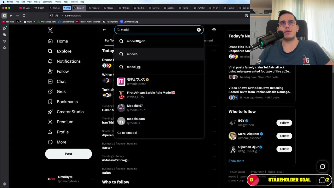Open more options beside Today's News header

click(214, 50)
